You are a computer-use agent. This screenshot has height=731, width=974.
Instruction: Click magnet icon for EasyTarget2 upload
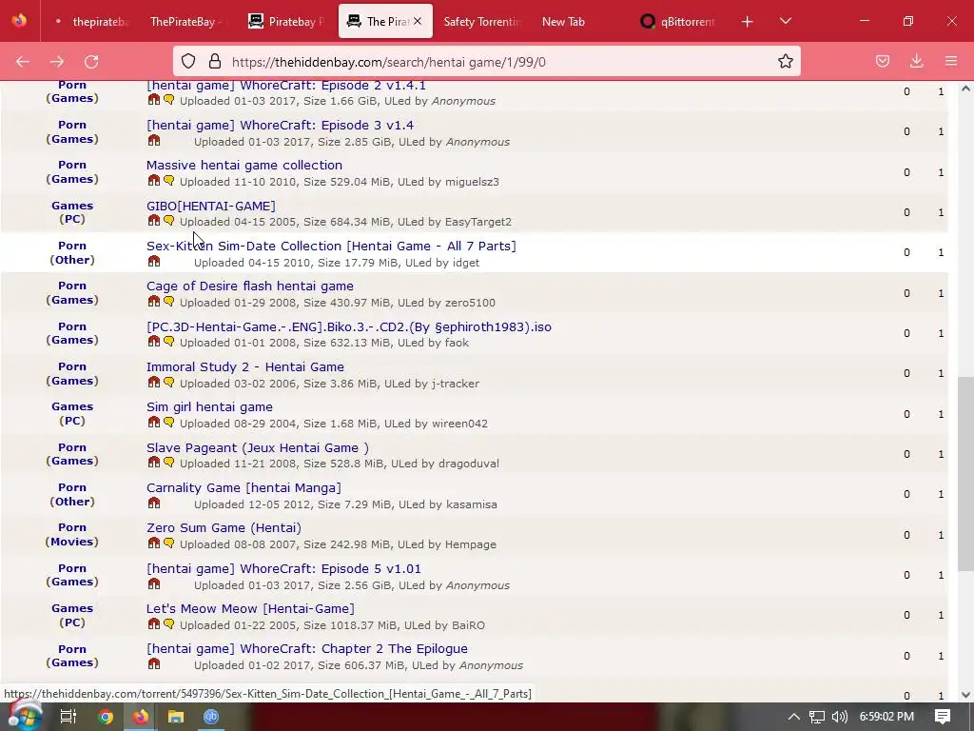pos(154,220)
